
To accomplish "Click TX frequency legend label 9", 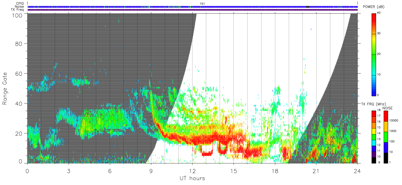I will [x=379, y=162].
